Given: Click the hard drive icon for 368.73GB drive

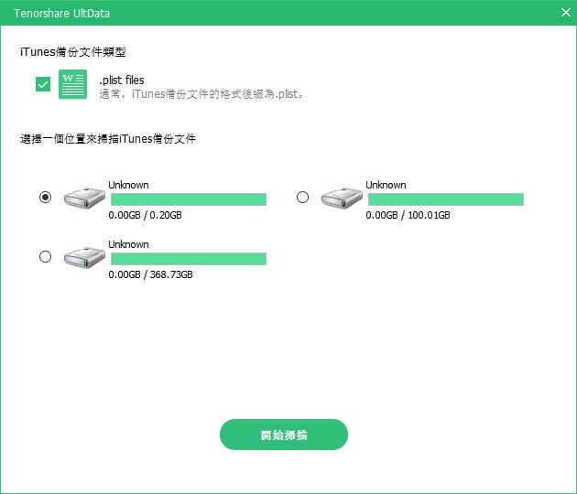Looking at the screenshot, I should coord(84,258).
